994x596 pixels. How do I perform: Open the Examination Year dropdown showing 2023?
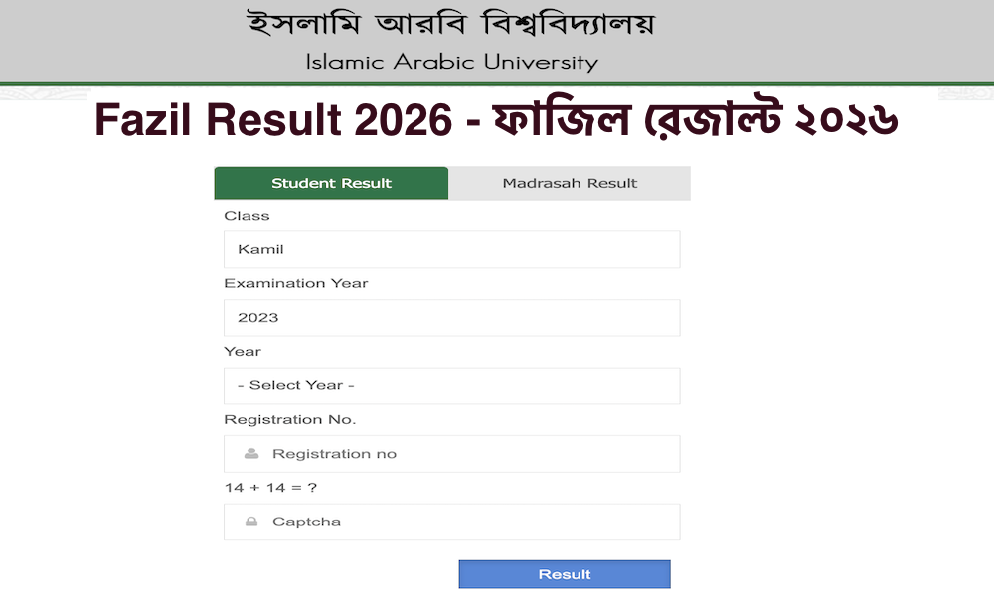pyautogui.click(x=451, y=317)
